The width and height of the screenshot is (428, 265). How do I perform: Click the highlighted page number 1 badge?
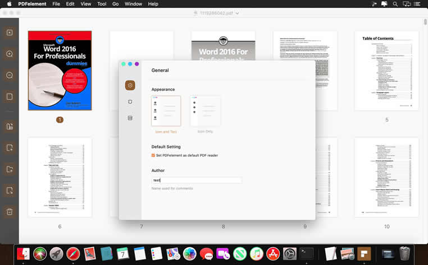tap(60, 119)
